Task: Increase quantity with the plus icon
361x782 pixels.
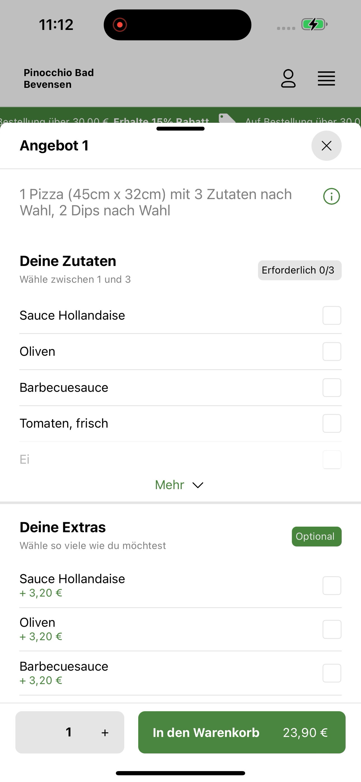Action: tap(105, 732)
